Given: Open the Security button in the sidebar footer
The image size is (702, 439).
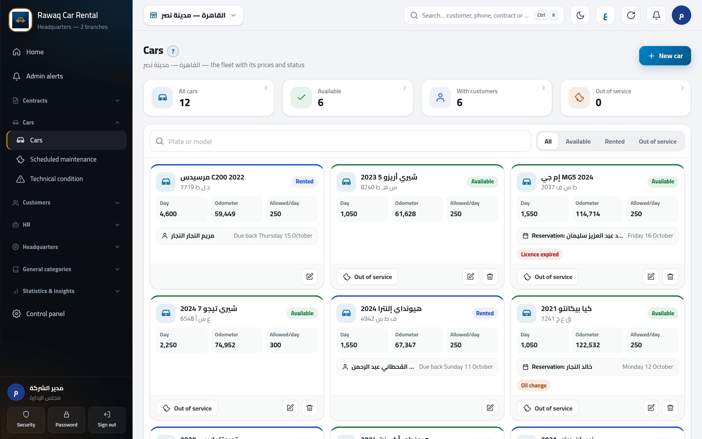Looking at the screenshot, I should coord(26,420).
